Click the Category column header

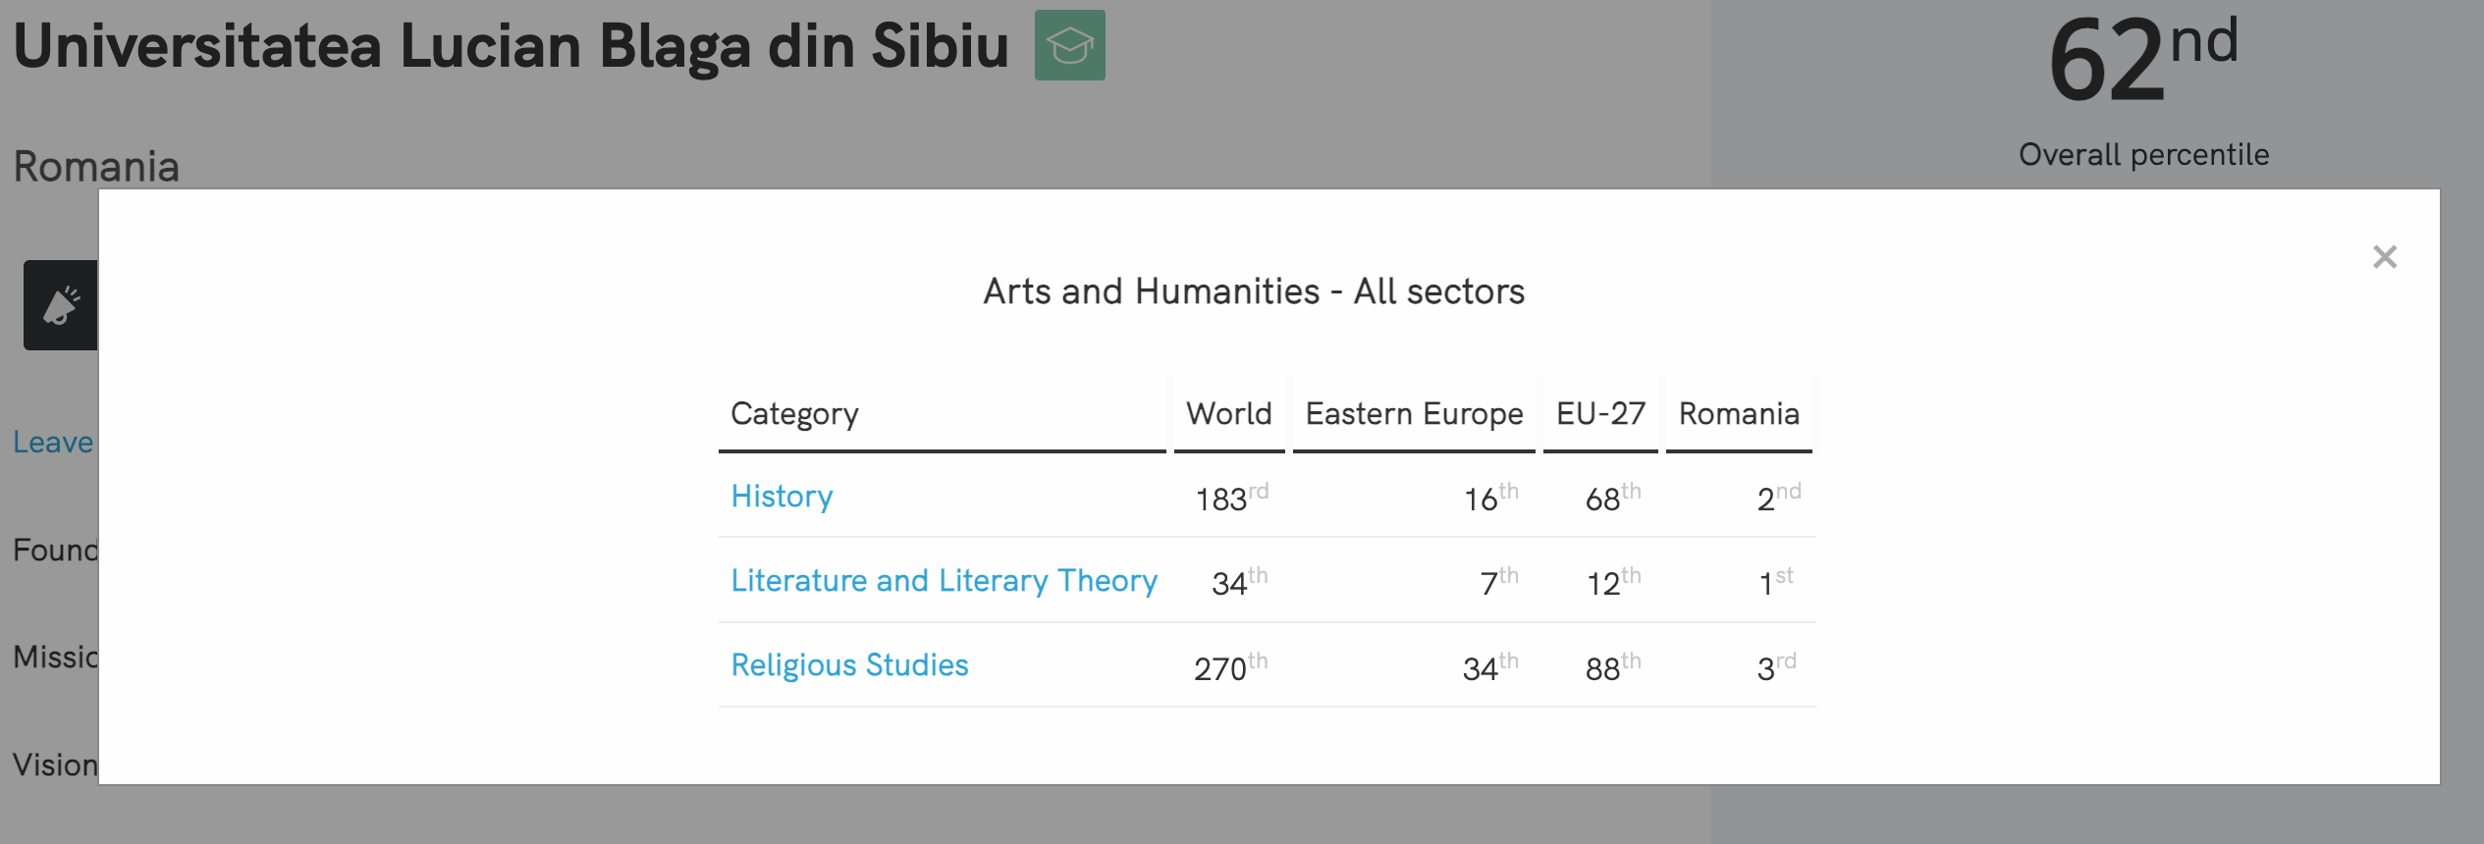point(794,414)
